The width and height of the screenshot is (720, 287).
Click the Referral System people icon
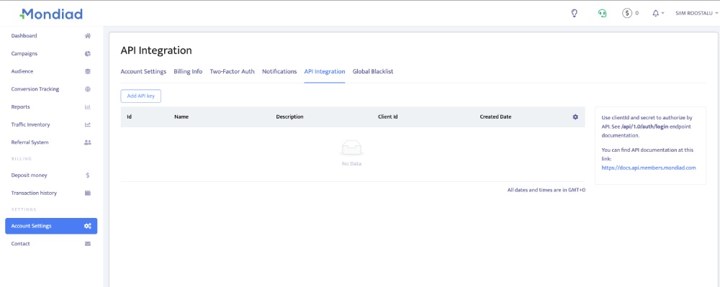click(88, 142)
